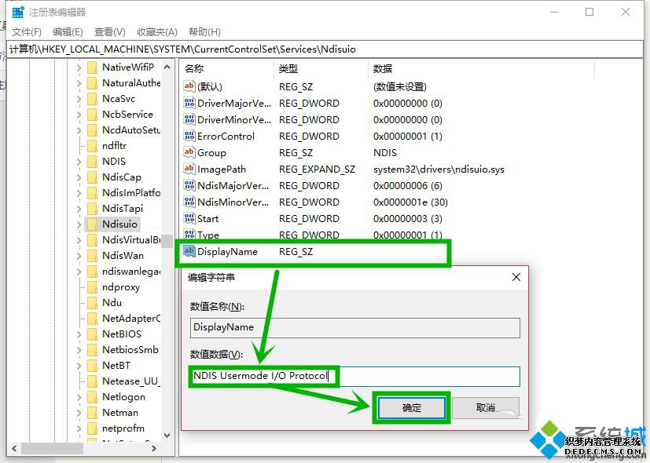The height and width of the screenshot is (463, 650).
Task: Click the tree scroll down arrow
Action: click(167, 436)
